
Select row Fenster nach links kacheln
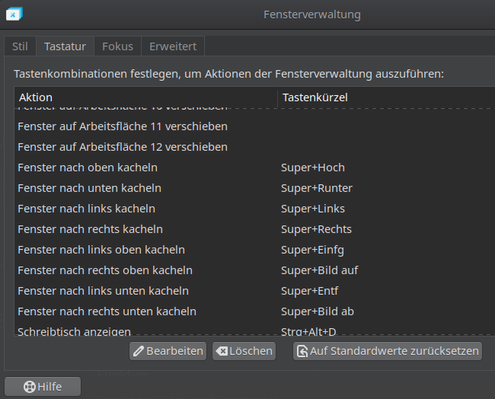click(255, 209)
